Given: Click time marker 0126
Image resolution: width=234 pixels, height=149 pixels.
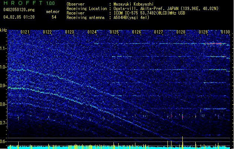Looking at the screenshot, I should [137, 32].
